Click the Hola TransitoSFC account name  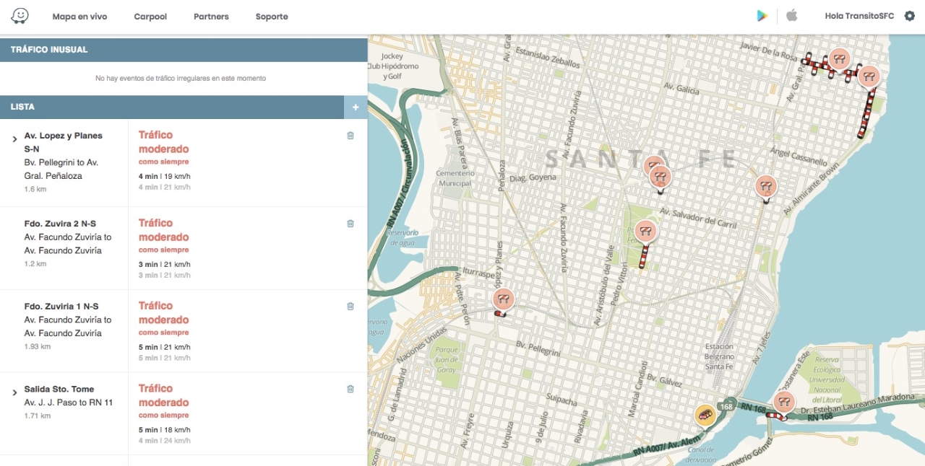point(859,17)
